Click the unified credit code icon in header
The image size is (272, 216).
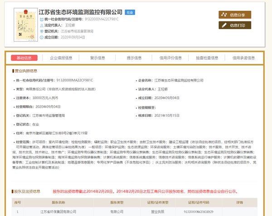42,19
